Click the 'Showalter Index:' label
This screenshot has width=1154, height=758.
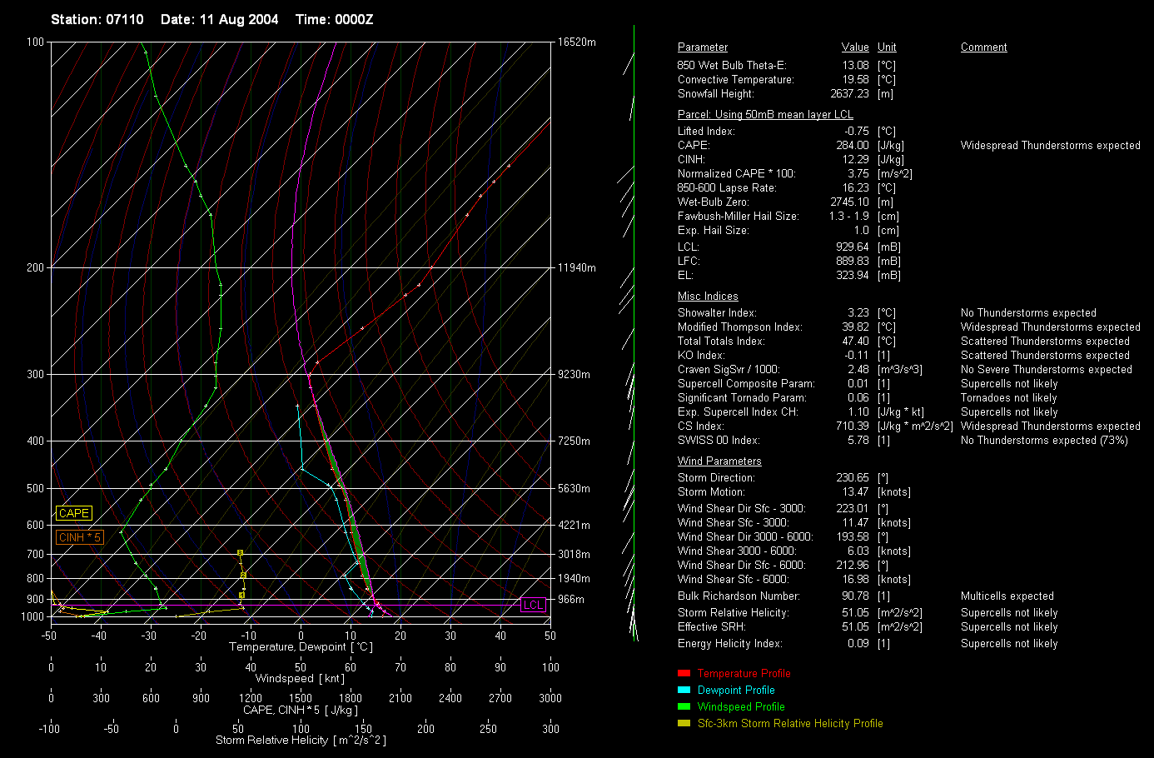[717, 312]
